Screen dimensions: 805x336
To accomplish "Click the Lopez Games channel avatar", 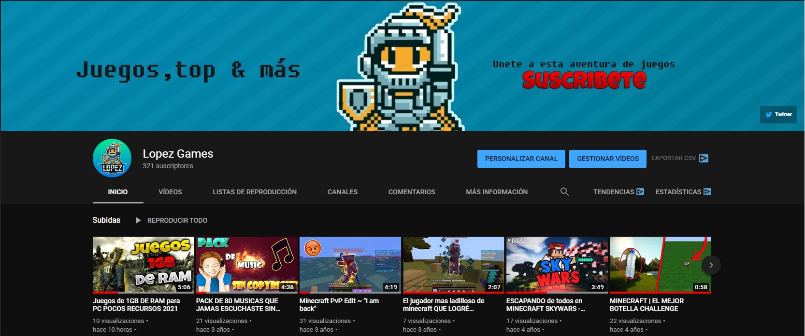I will tap(112, 158).
